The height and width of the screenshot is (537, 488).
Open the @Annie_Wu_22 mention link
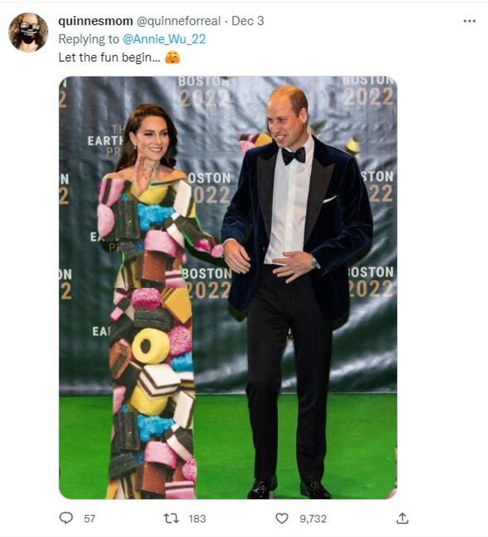pyautogui.click(x=164, y=39)
